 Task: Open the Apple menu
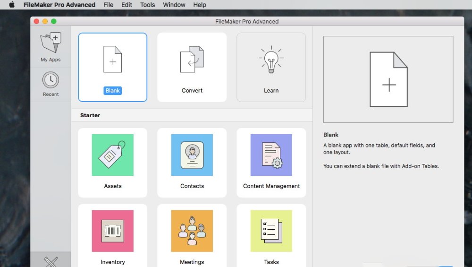pos(12,5)
